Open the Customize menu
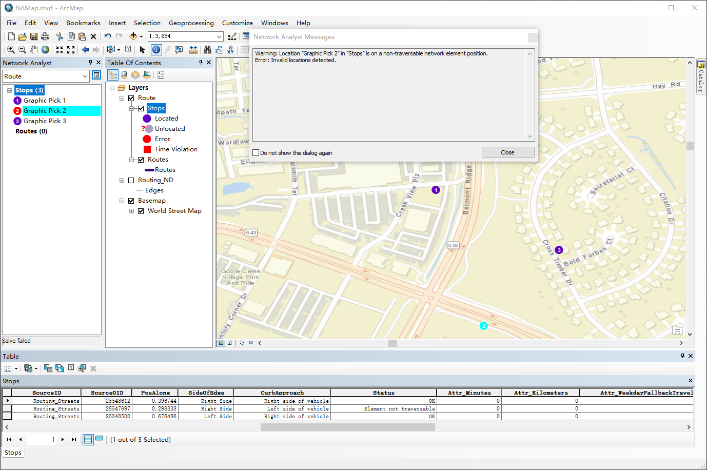 click(238, 23)
